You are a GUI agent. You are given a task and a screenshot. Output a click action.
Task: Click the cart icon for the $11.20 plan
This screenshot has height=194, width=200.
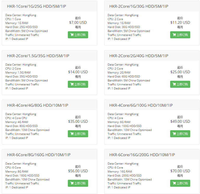point(174,35)
